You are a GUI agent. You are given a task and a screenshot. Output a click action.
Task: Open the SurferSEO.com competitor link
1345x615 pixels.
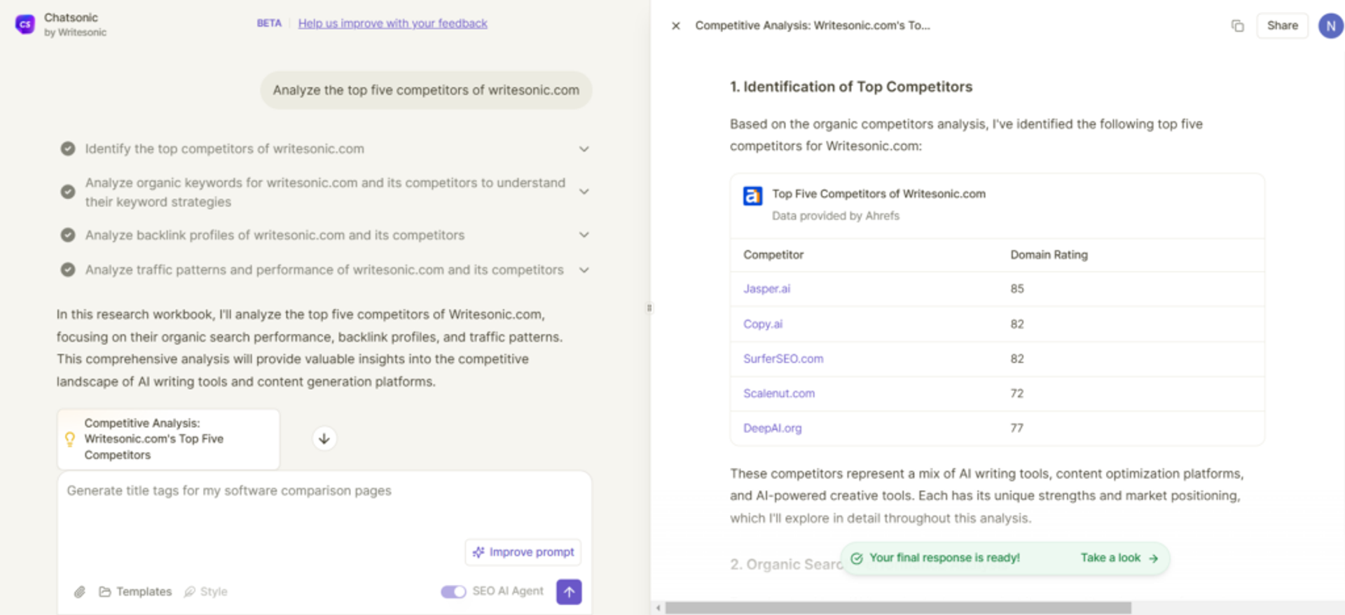(x=783, y=359)
